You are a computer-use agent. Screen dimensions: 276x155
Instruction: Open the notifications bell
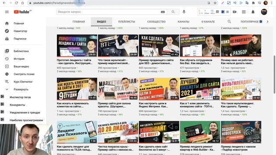(x=253, y=12)
